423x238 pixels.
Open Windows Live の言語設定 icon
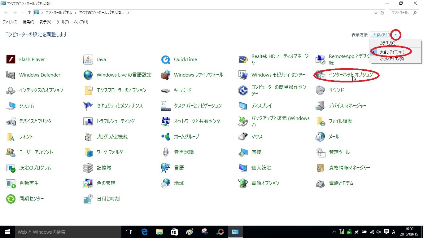[x=88, y=75]
